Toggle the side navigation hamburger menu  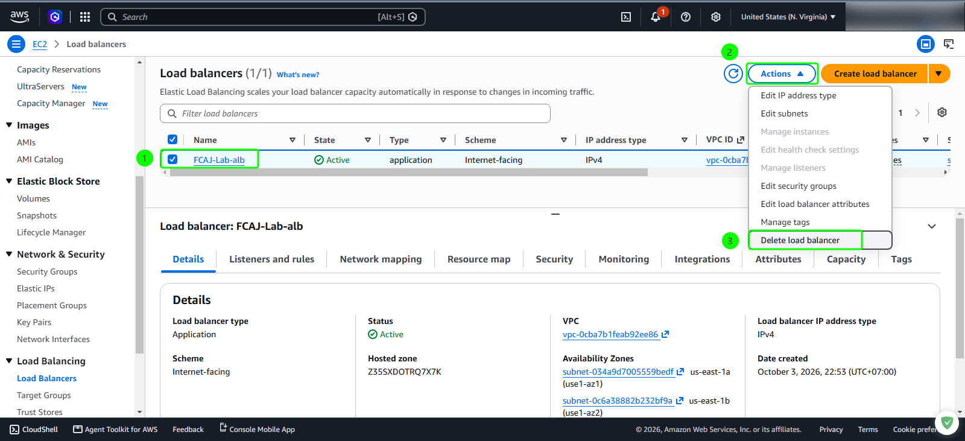(16, 44)
